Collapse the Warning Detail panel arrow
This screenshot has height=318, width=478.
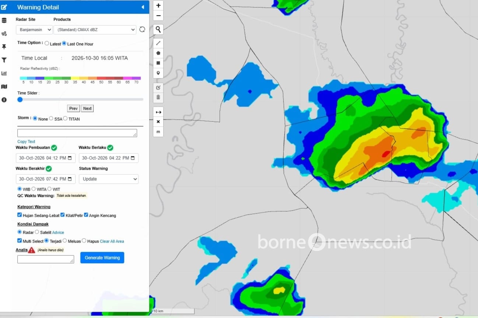pos(143,7)
